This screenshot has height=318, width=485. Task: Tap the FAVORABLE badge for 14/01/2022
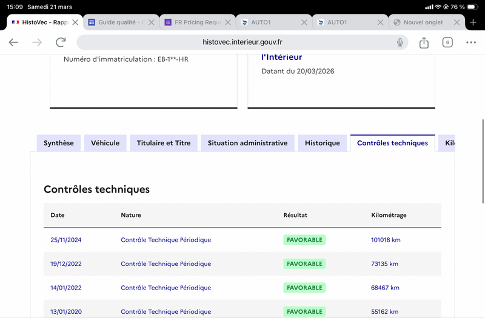tap(304, 288)
